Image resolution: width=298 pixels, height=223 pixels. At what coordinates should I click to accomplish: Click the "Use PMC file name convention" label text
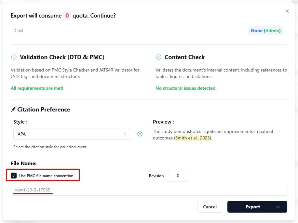point(46,176)
